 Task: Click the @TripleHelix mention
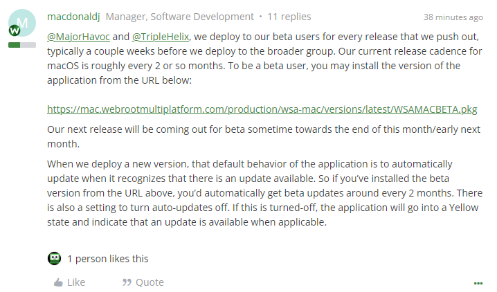pos(159,35)
